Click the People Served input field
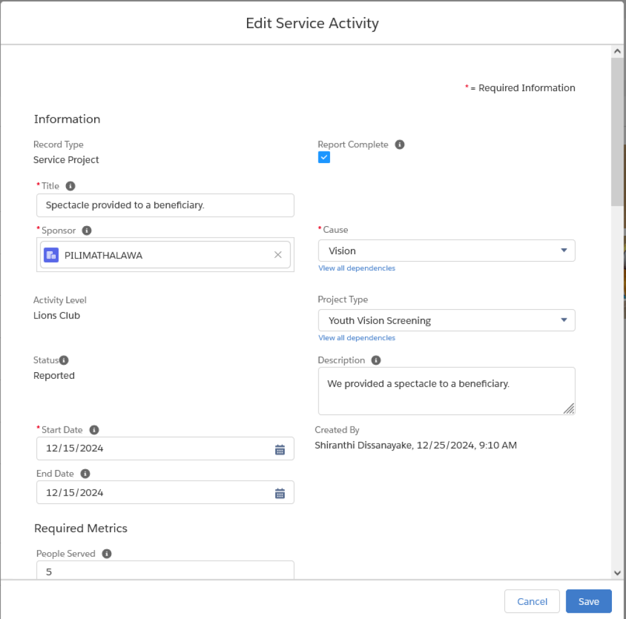Viewport: 626px width, 619px height. point(165,570)
